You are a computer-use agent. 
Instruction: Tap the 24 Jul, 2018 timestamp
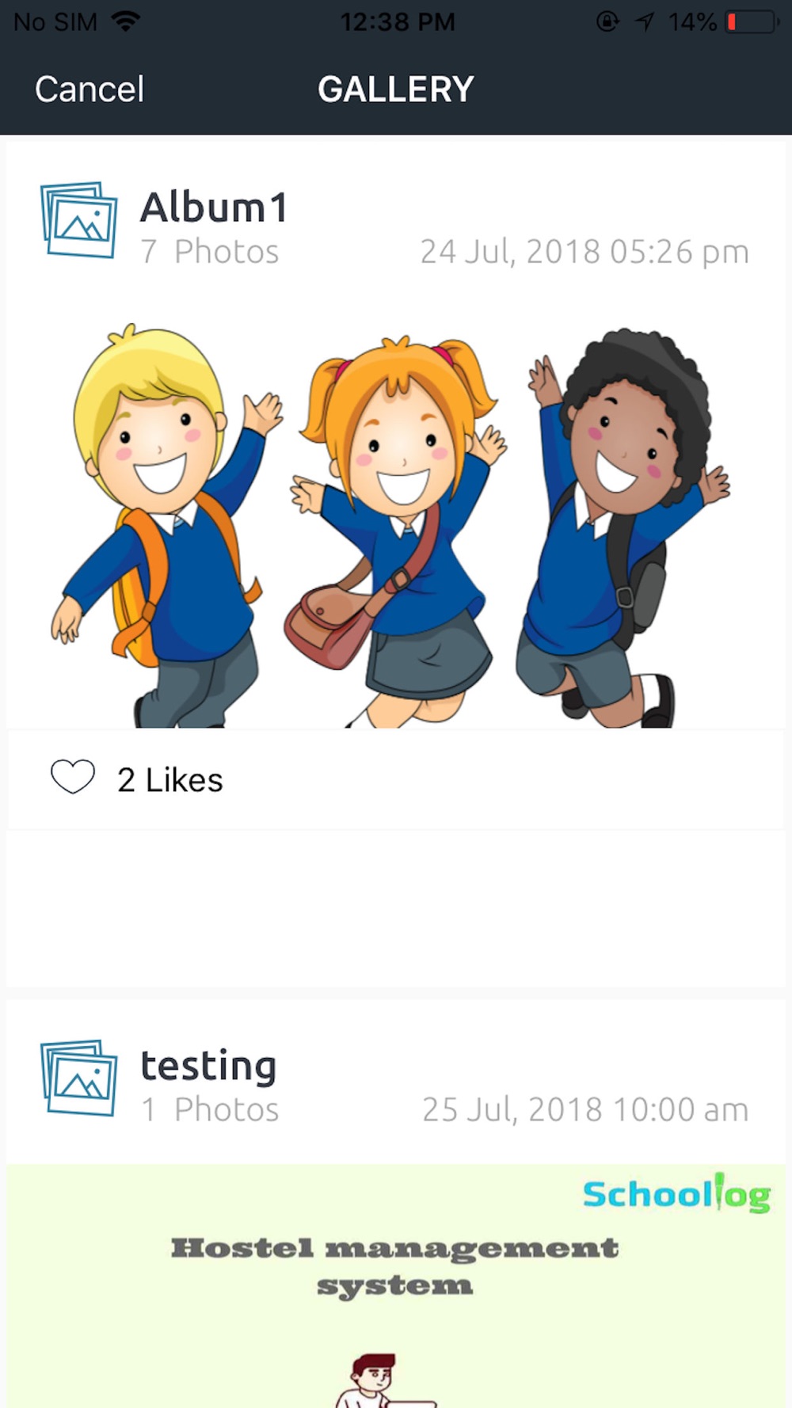pos(584,252)
